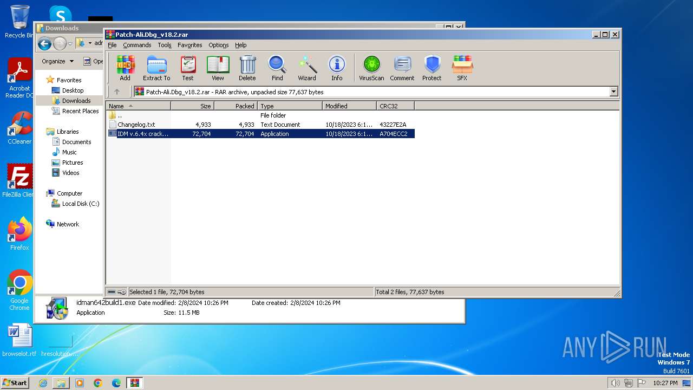Select Google Chrome desktop icon

point(19,290)
